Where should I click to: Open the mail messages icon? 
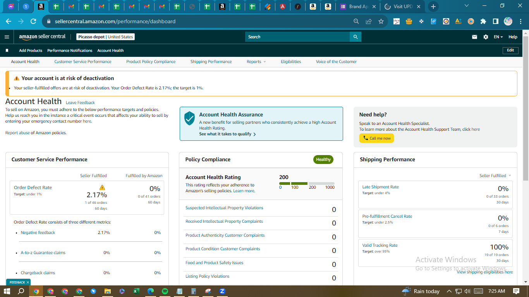click(x=474, y=37)
